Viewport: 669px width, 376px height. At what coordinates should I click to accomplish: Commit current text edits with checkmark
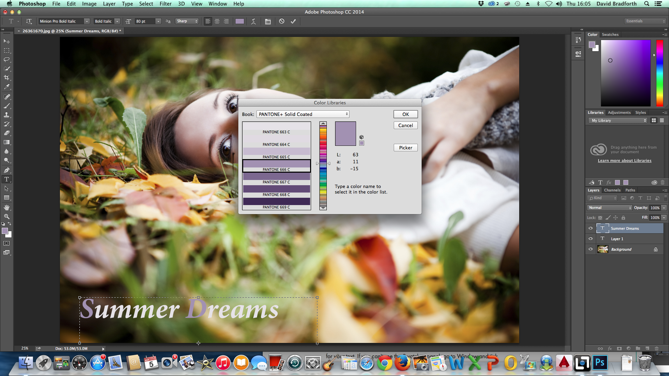pyautogui.click(x=293, y=21)
